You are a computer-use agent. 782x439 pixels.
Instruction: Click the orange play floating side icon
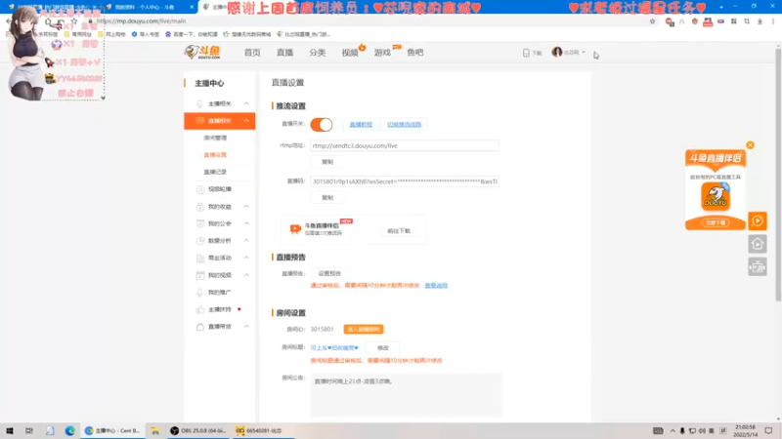pyautogui.click(x=757, y=221)
